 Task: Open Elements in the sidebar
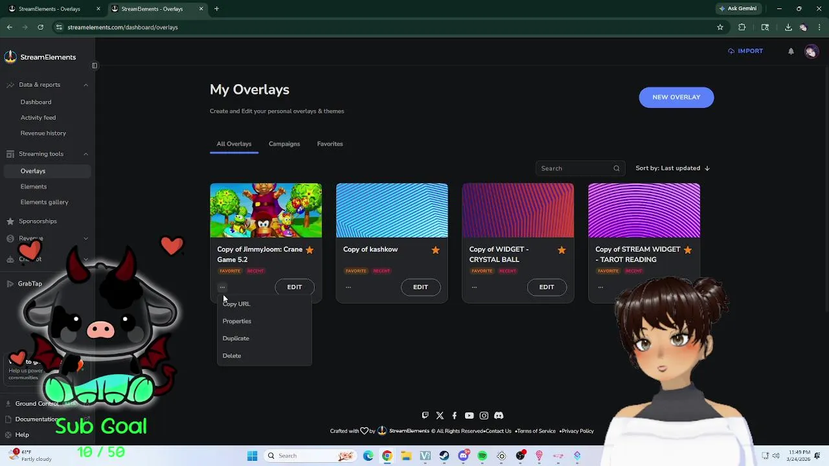pos(34,186)
